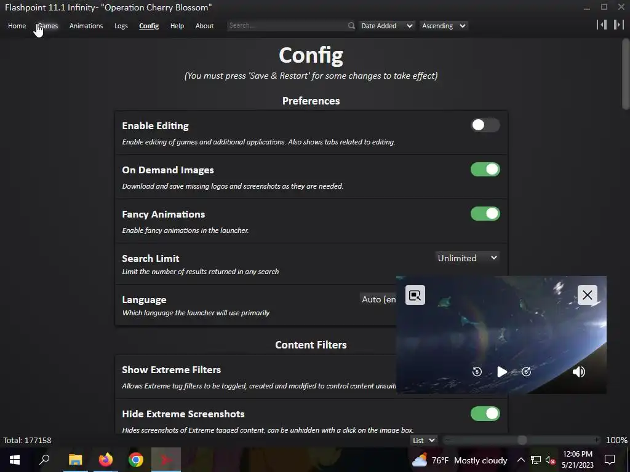The height and width of the screenshot is (472, 630).
Task: Rewind the floating video five seconds
Action: point(477,372)
